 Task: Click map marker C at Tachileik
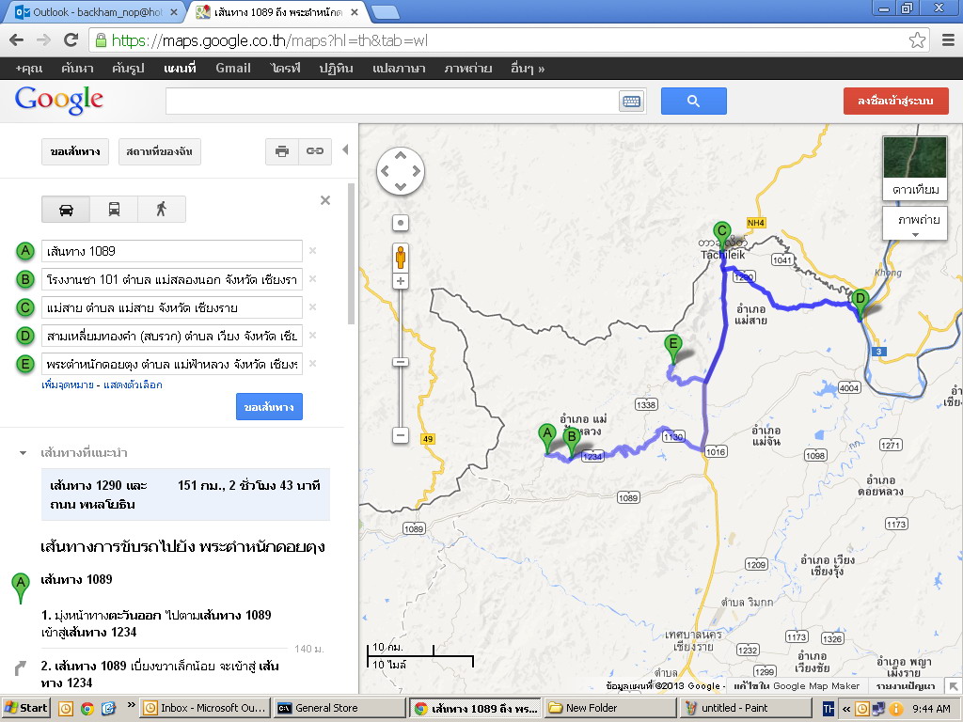pos(721,236)
